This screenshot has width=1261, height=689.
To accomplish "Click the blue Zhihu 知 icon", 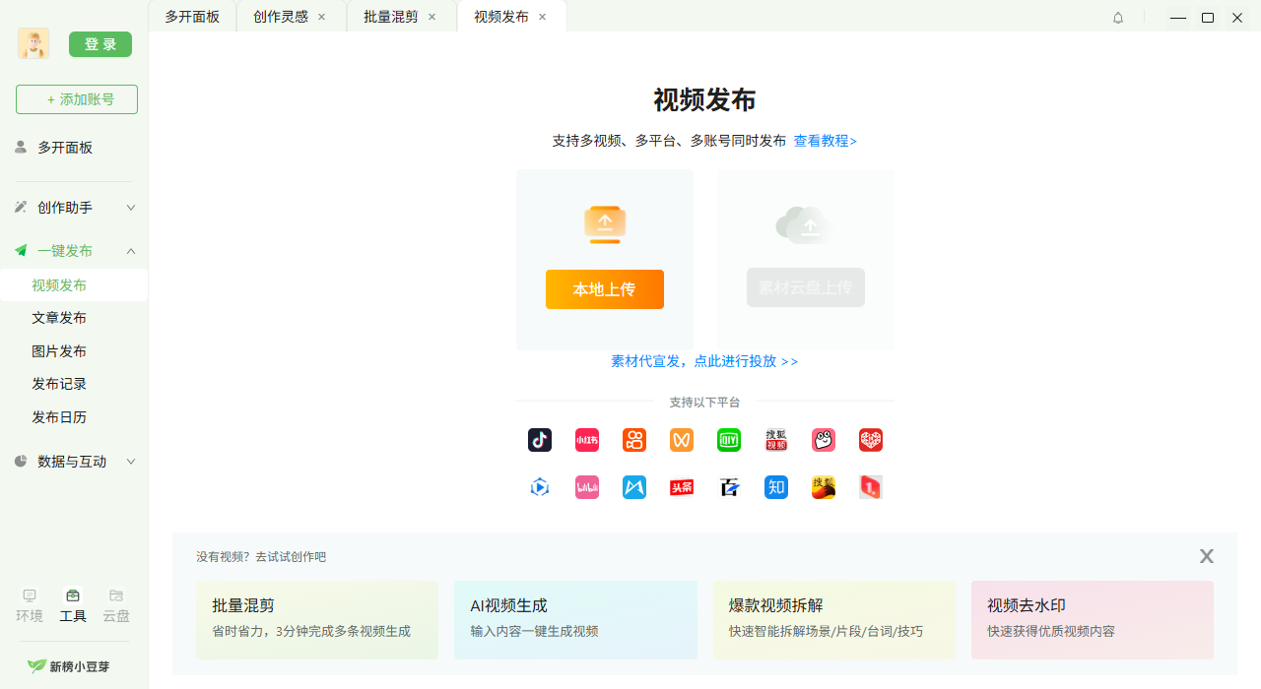I will 776,487.
